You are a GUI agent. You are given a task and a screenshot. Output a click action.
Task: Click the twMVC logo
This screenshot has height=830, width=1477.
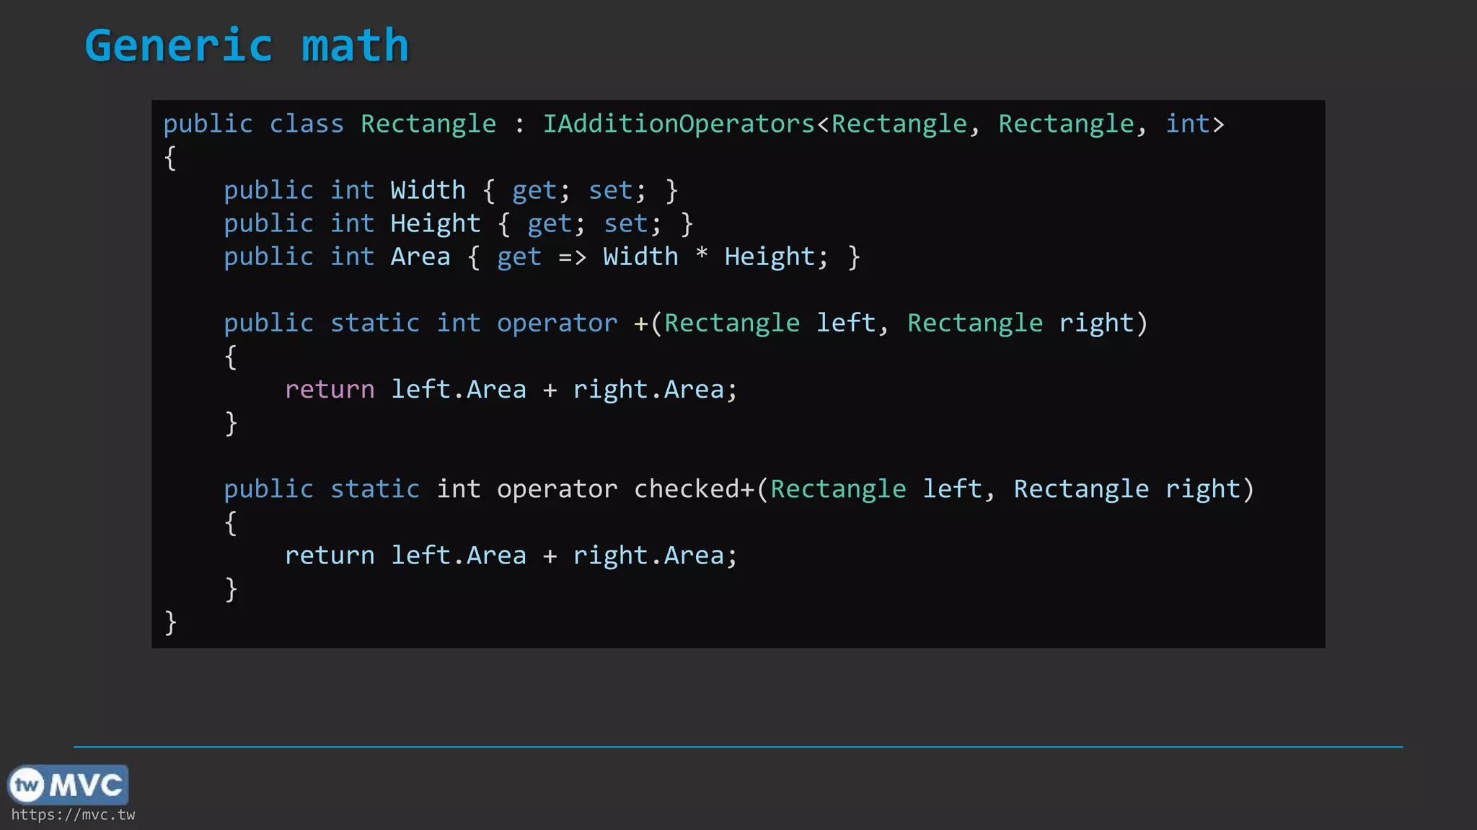pos(68,785)
